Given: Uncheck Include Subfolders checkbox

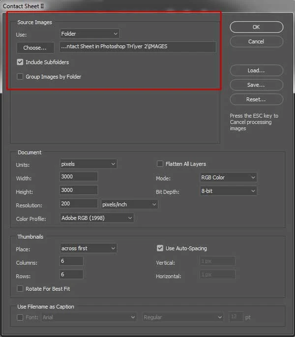Looking at the screenshot, I should tap(20, 62).
